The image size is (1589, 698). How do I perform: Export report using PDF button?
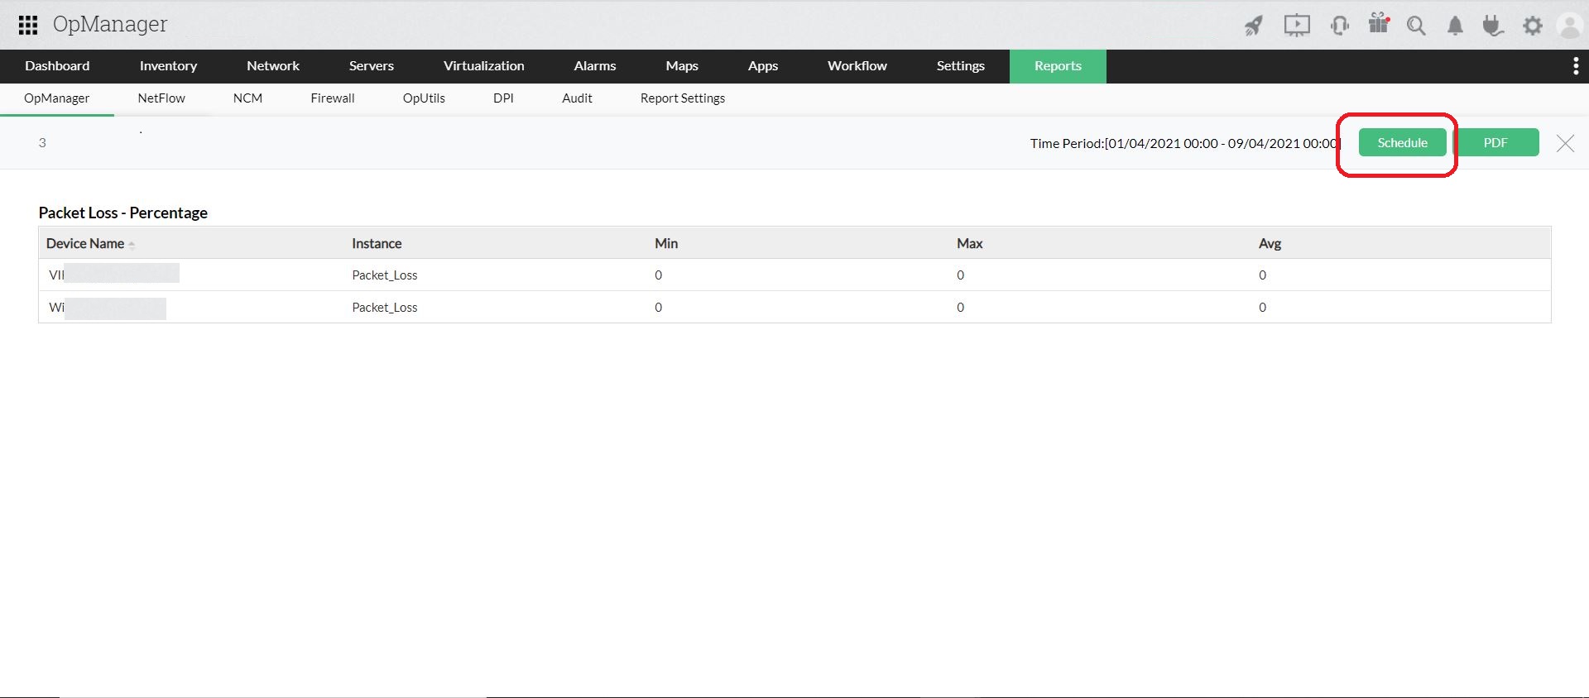(x=1495, y=142)
